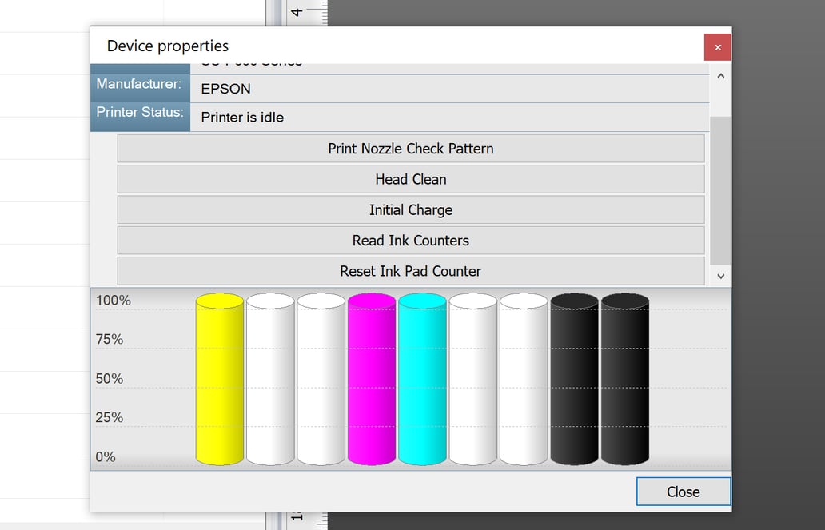Run the Initial Charge option
The image size is (825, 530).
[x=410, y=210]
